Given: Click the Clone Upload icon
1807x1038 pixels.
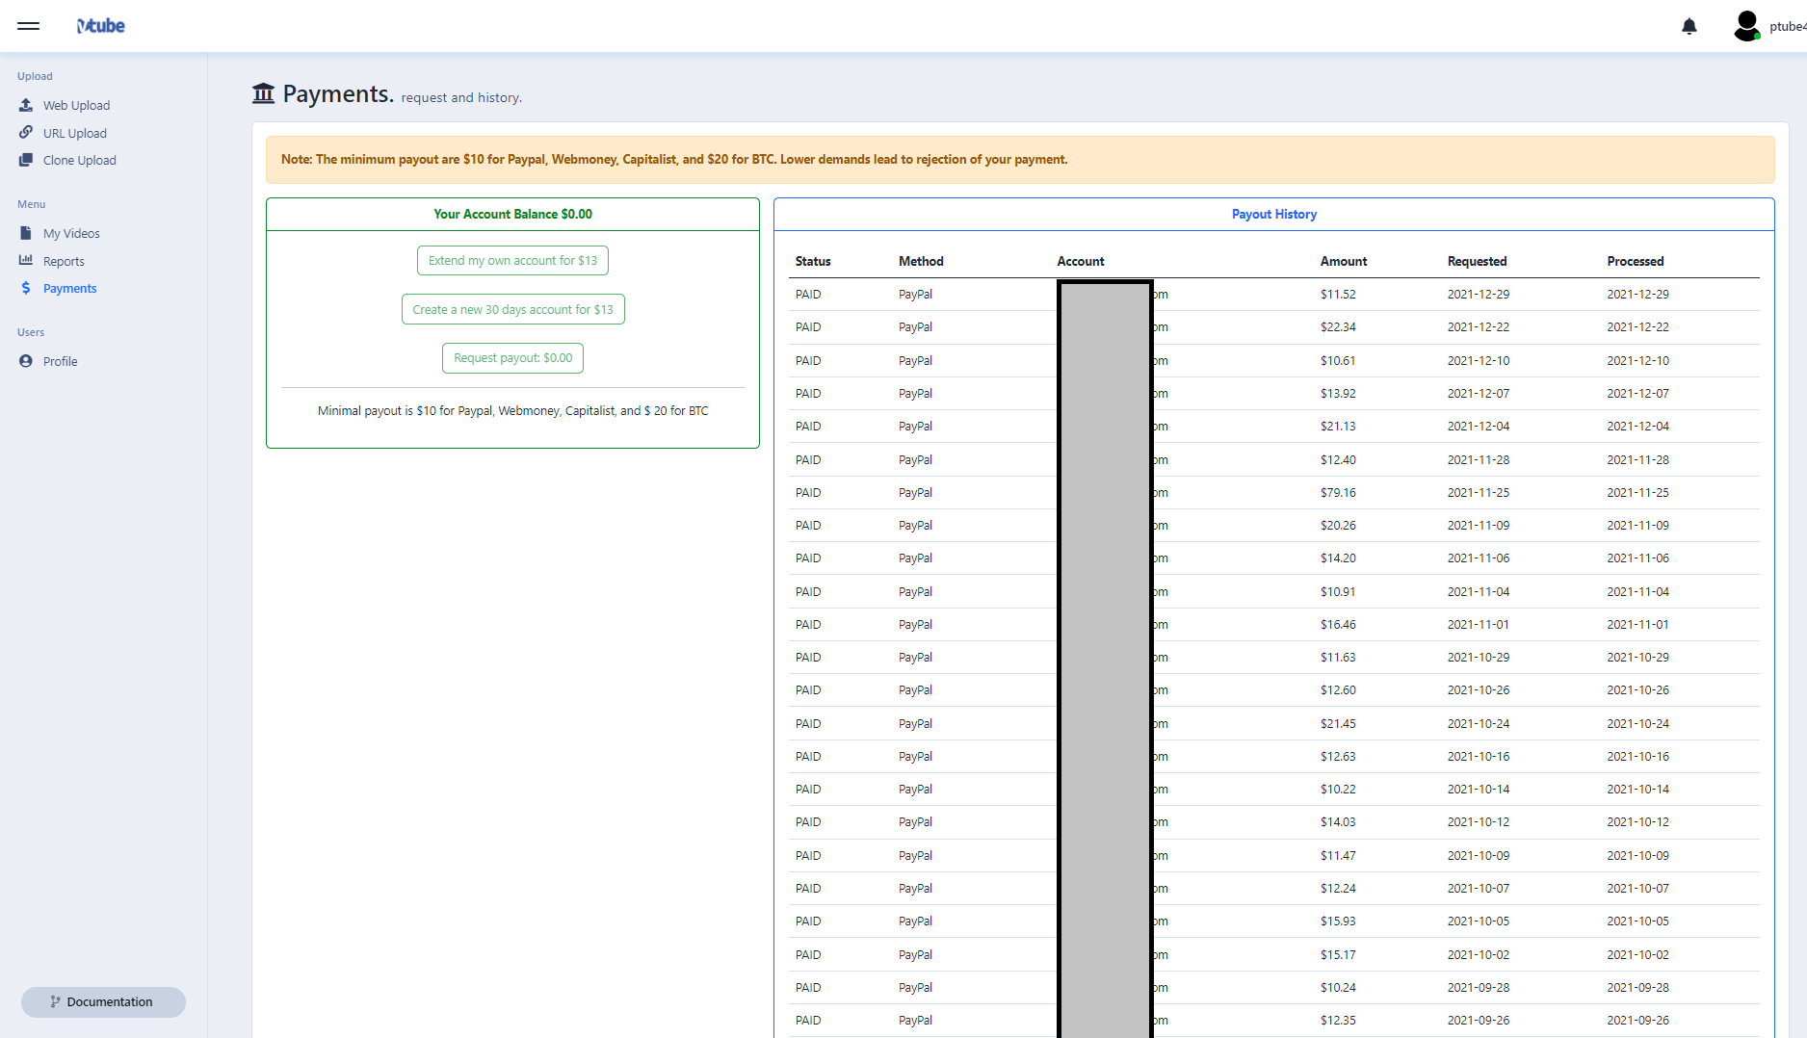Looking at the screenshot, I should tap(26, 160).
